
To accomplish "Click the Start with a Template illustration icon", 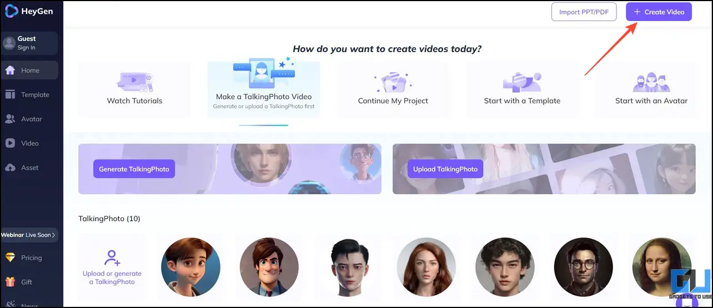I will (522, 82).
